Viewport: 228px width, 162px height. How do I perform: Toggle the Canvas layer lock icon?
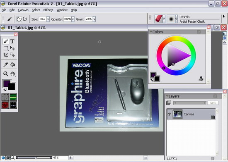click(213, 117)
